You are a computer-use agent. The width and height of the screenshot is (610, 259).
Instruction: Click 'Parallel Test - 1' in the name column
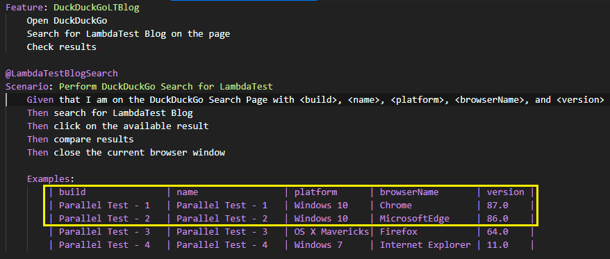(222, 206)
